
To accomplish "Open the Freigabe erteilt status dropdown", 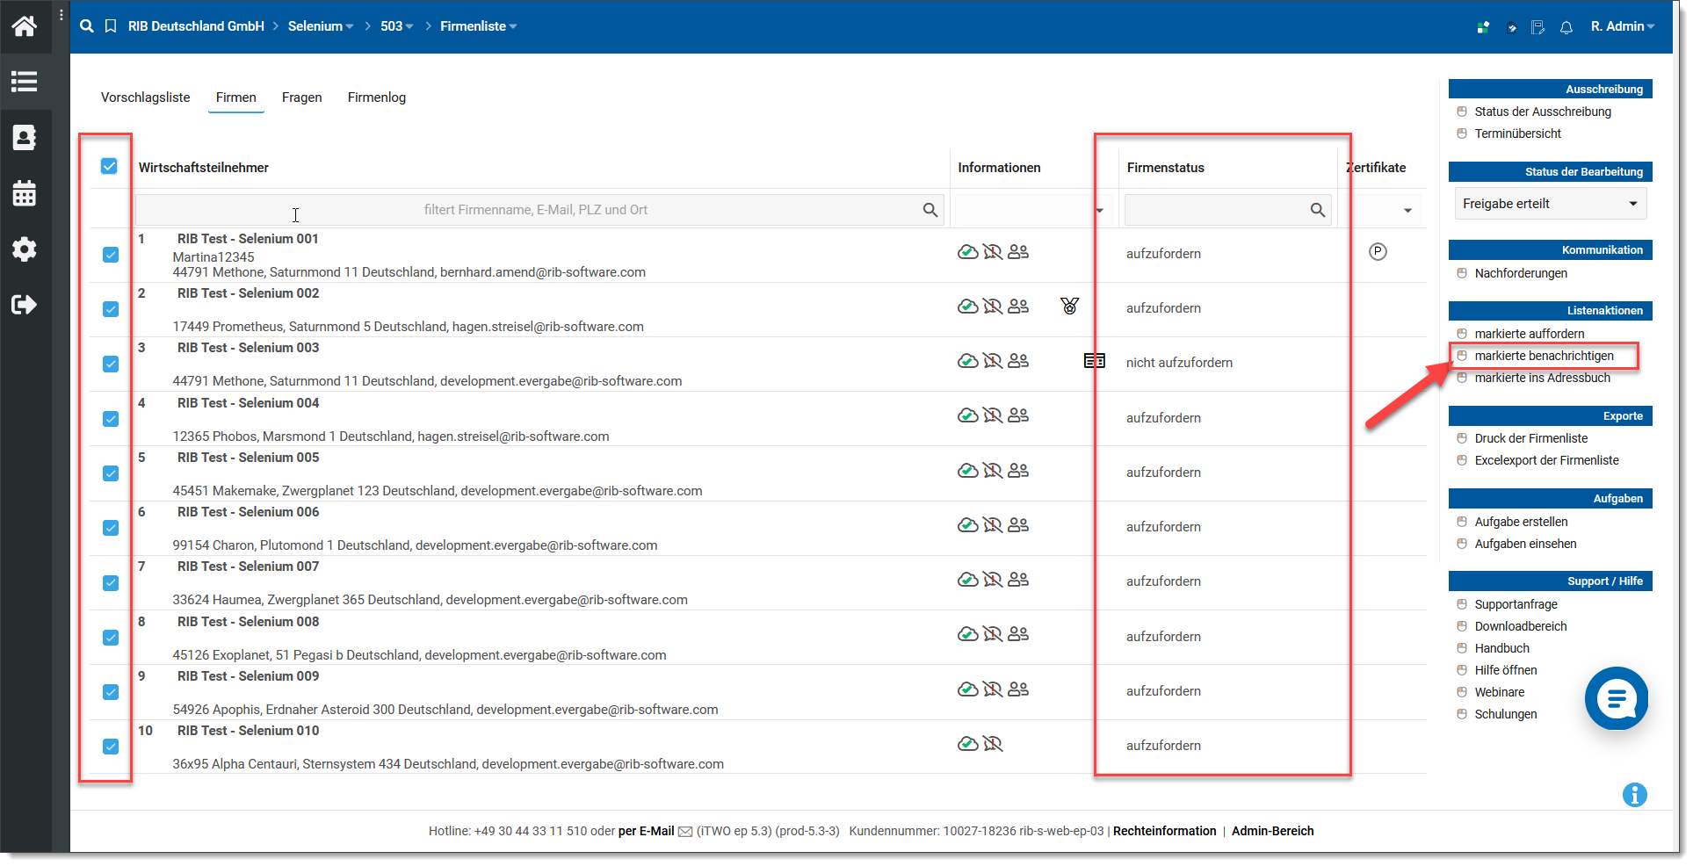I will point(1550,204).
